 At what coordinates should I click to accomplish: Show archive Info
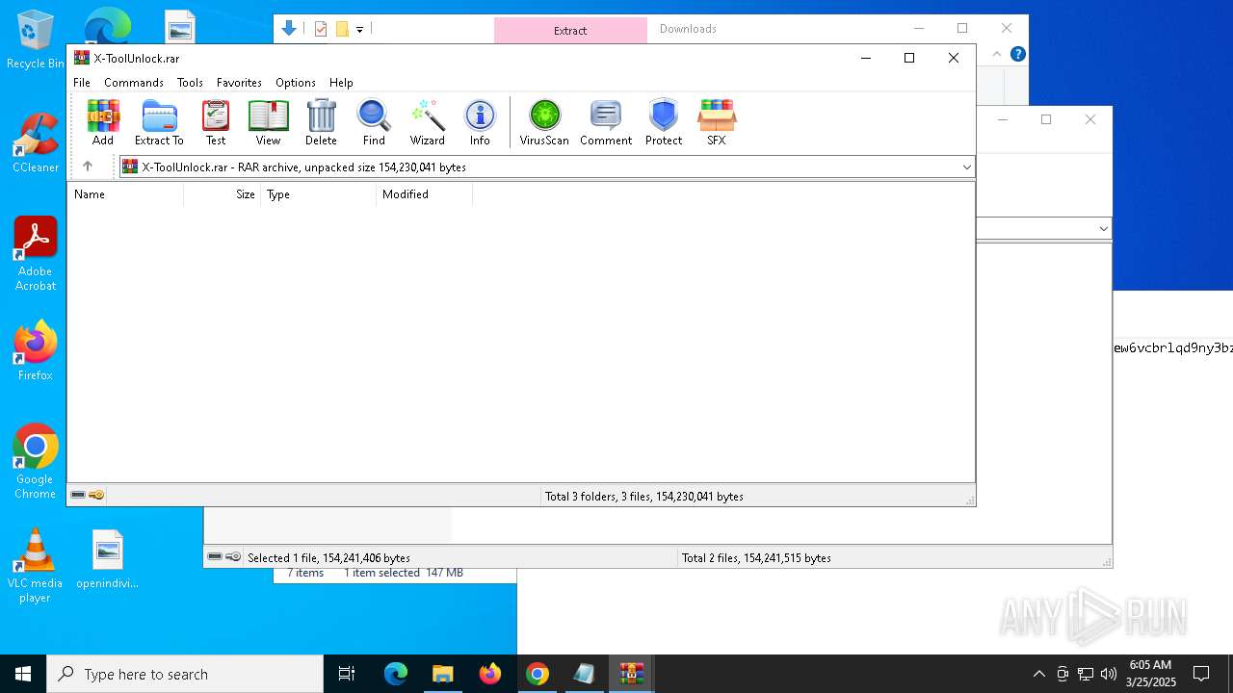click(x=480, y=122)
